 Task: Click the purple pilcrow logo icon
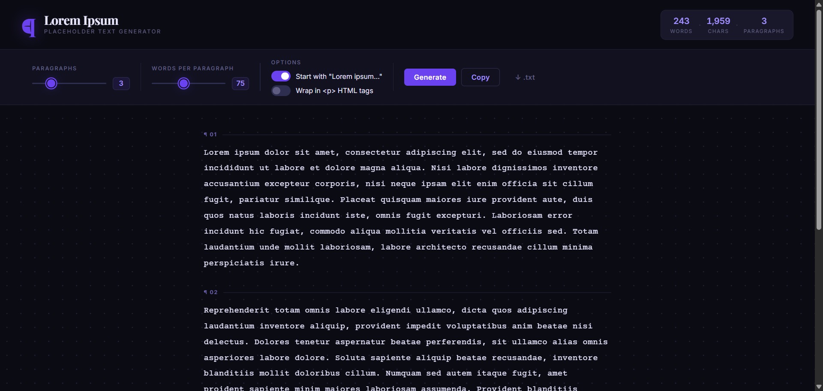click(x=29, y=28)
